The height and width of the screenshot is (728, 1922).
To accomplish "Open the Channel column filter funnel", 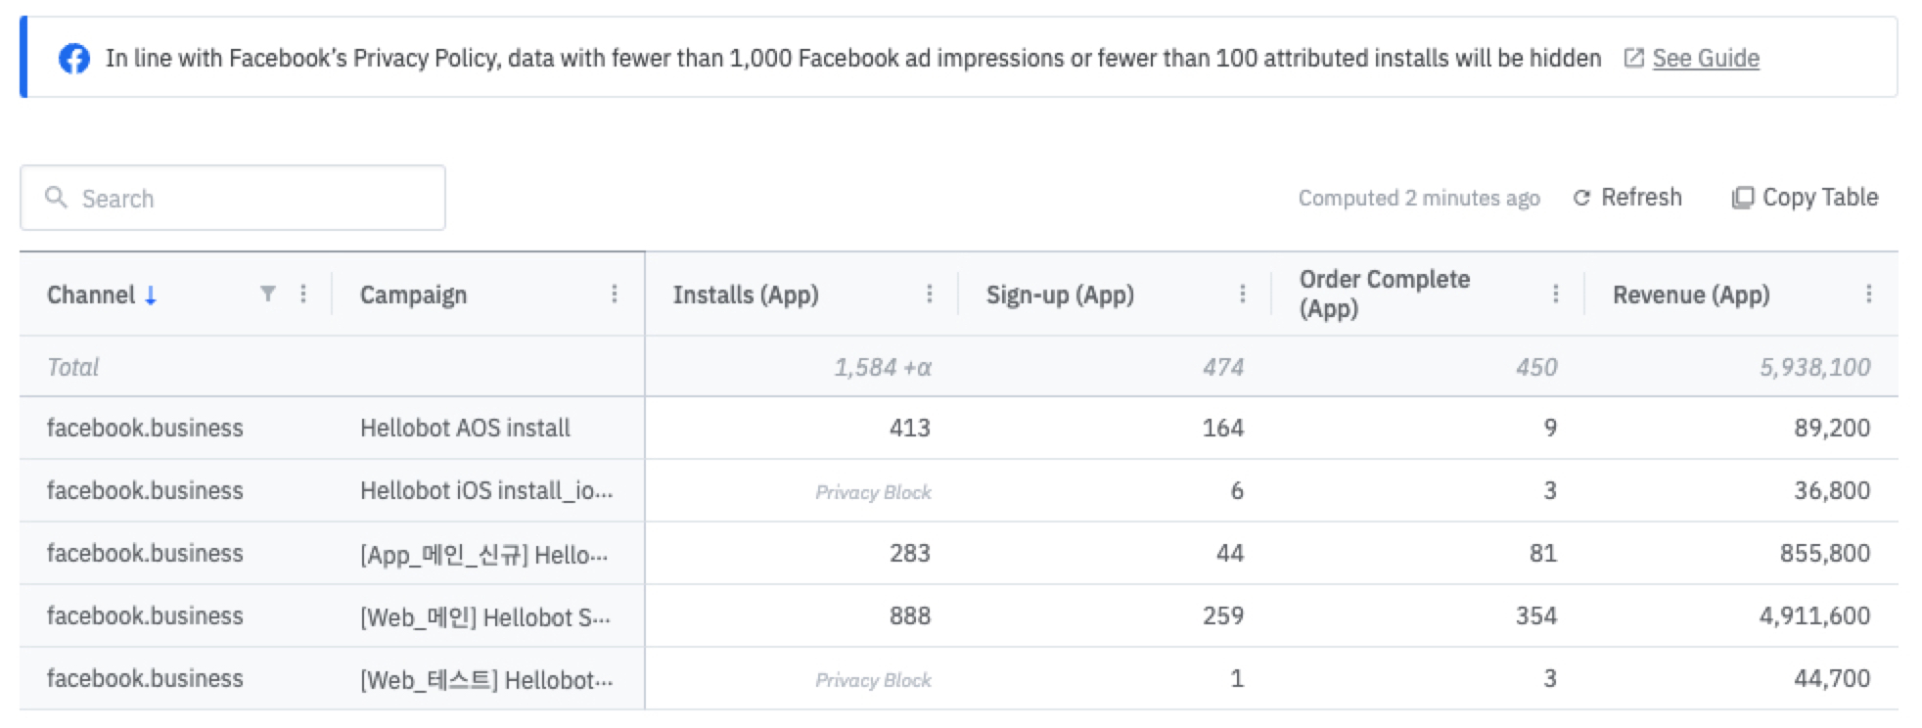I will [x=267, y=294].
